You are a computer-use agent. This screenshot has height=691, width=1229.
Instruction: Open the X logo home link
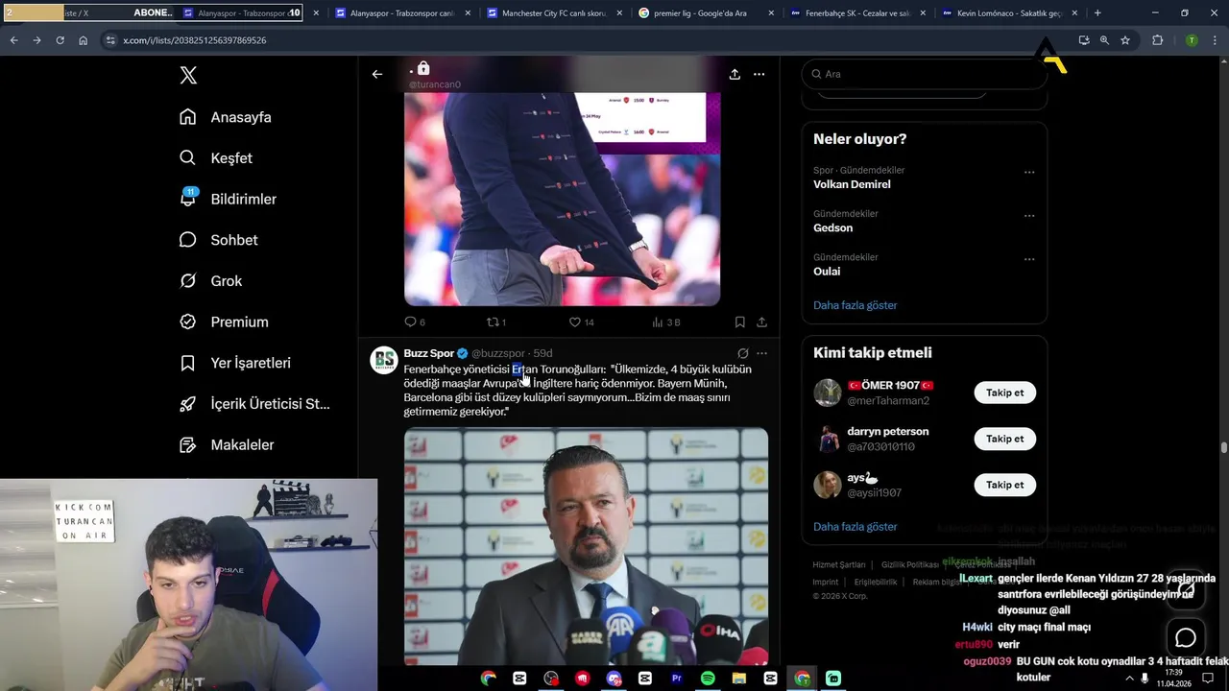[188, 76]
